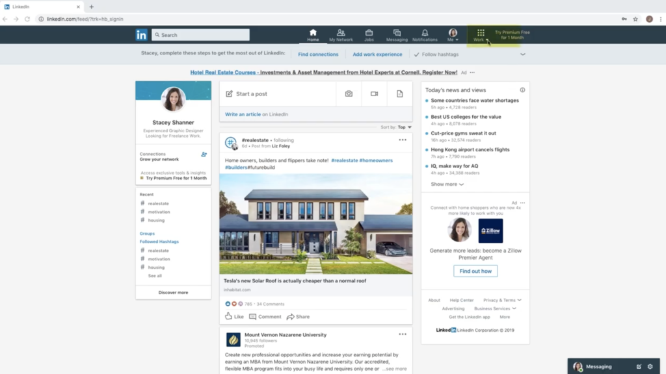Click Stacey Shanner profile photo
Image resolution: width=666 pixels, height=374 pixels.
pos(173,99)
